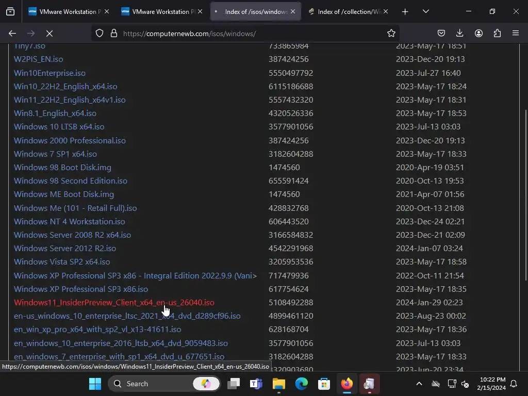The width and height of the screenshot is (528, 396).
Task: Download en_windows_10_enterprise_2016_ltsb iso
Action: pos(121,343)
